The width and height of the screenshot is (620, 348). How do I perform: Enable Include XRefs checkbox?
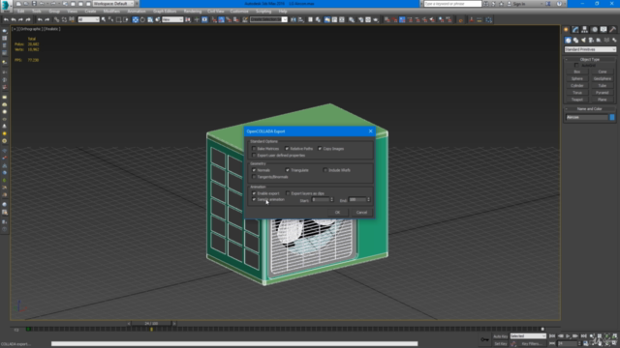325,170
